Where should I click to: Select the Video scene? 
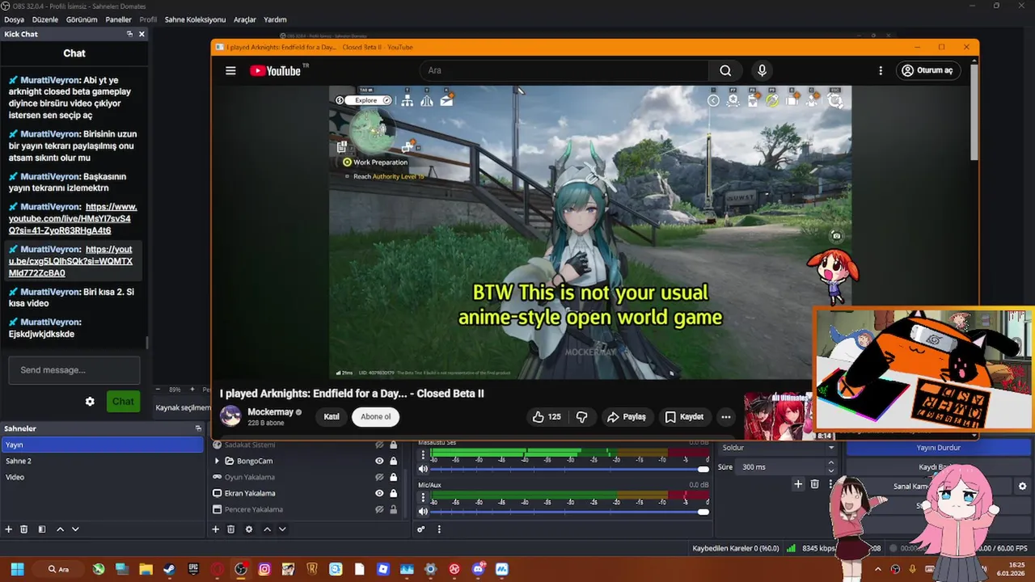coord(103,477)
